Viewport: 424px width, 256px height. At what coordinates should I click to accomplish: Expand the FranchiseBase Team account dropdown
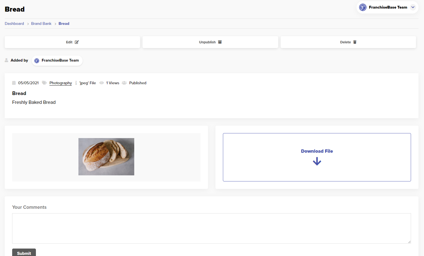[x=413, y=7]
